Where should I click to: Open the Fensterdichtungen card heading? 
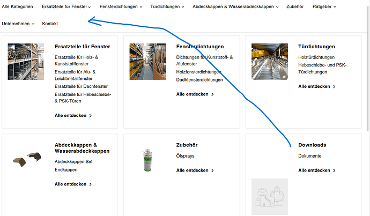pyautogui.click(x=200, y=47)
